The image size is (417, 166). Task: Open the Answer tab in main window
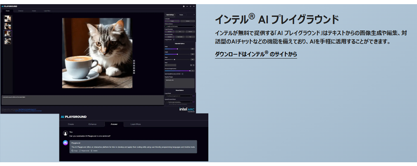coord(34,11)
